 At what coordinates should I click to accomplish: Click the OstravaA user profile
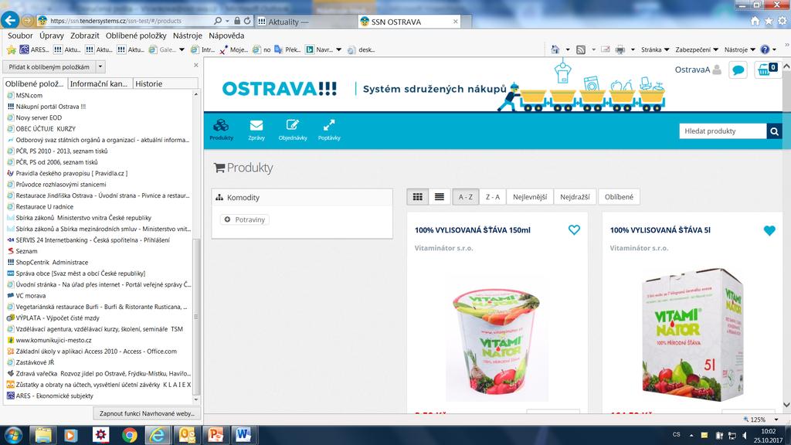pos(698,70)
